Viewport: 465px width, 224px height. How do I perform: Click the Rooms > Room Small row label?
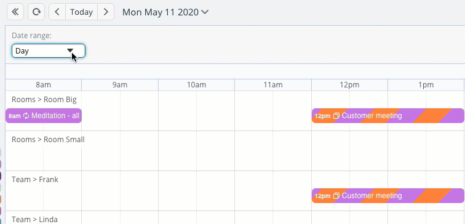point(48,140)
